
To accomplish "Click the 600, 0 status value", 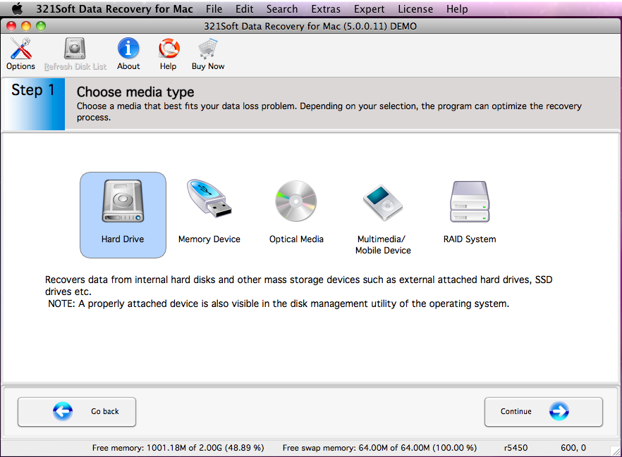I will 573,448.
